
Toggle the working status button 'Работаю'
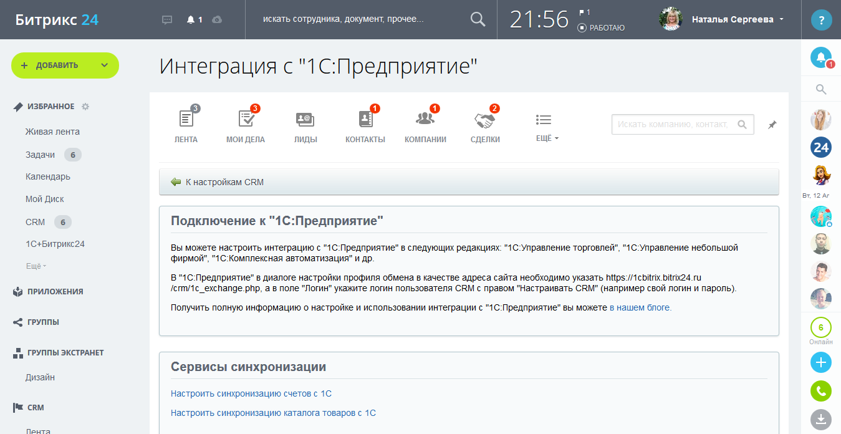[x=601, y=27]
